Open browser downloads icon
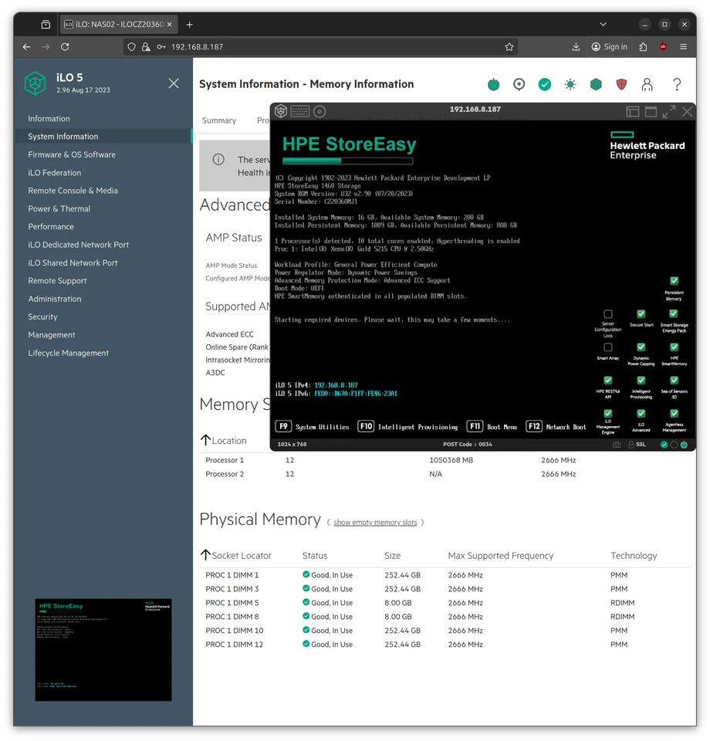 click(576, 47)
